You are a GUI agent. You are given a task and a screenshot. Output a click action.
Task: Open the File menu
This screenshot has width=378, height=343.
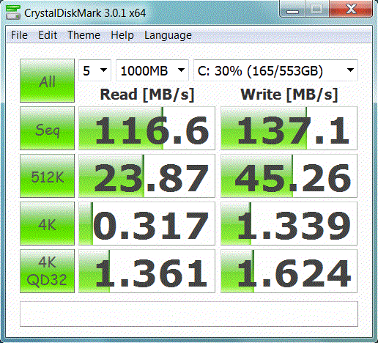click(x=19, y=35)
